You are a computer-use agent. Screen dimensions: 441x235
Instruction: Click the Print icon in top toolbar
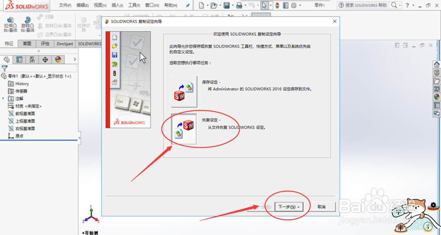pos(239,5)
